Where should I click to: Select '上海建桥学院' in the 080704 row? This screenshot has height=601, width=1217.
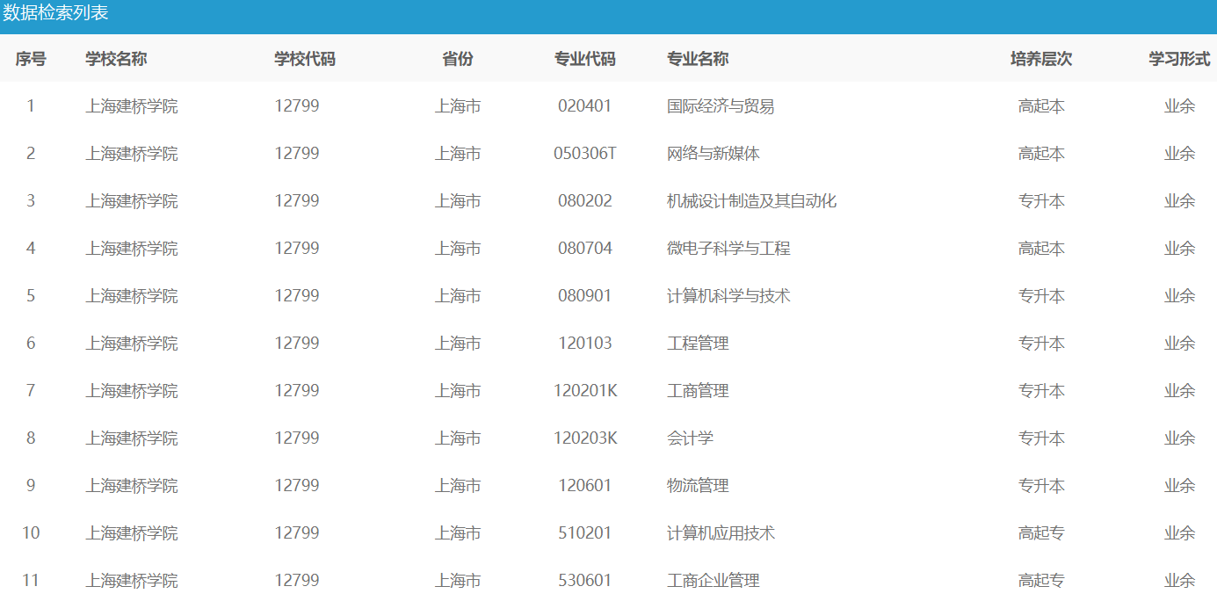tap(132, 249)
